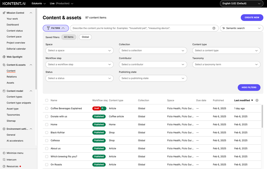Open the Select a collection dropdown
This screenshot has width=267, height=169.
pos(153,51)
